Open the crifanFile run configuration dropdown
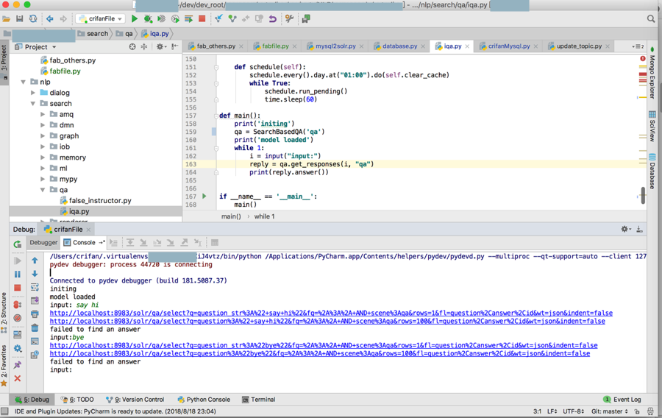This screenshot has height=418, width=662. (x=100, y=18)
